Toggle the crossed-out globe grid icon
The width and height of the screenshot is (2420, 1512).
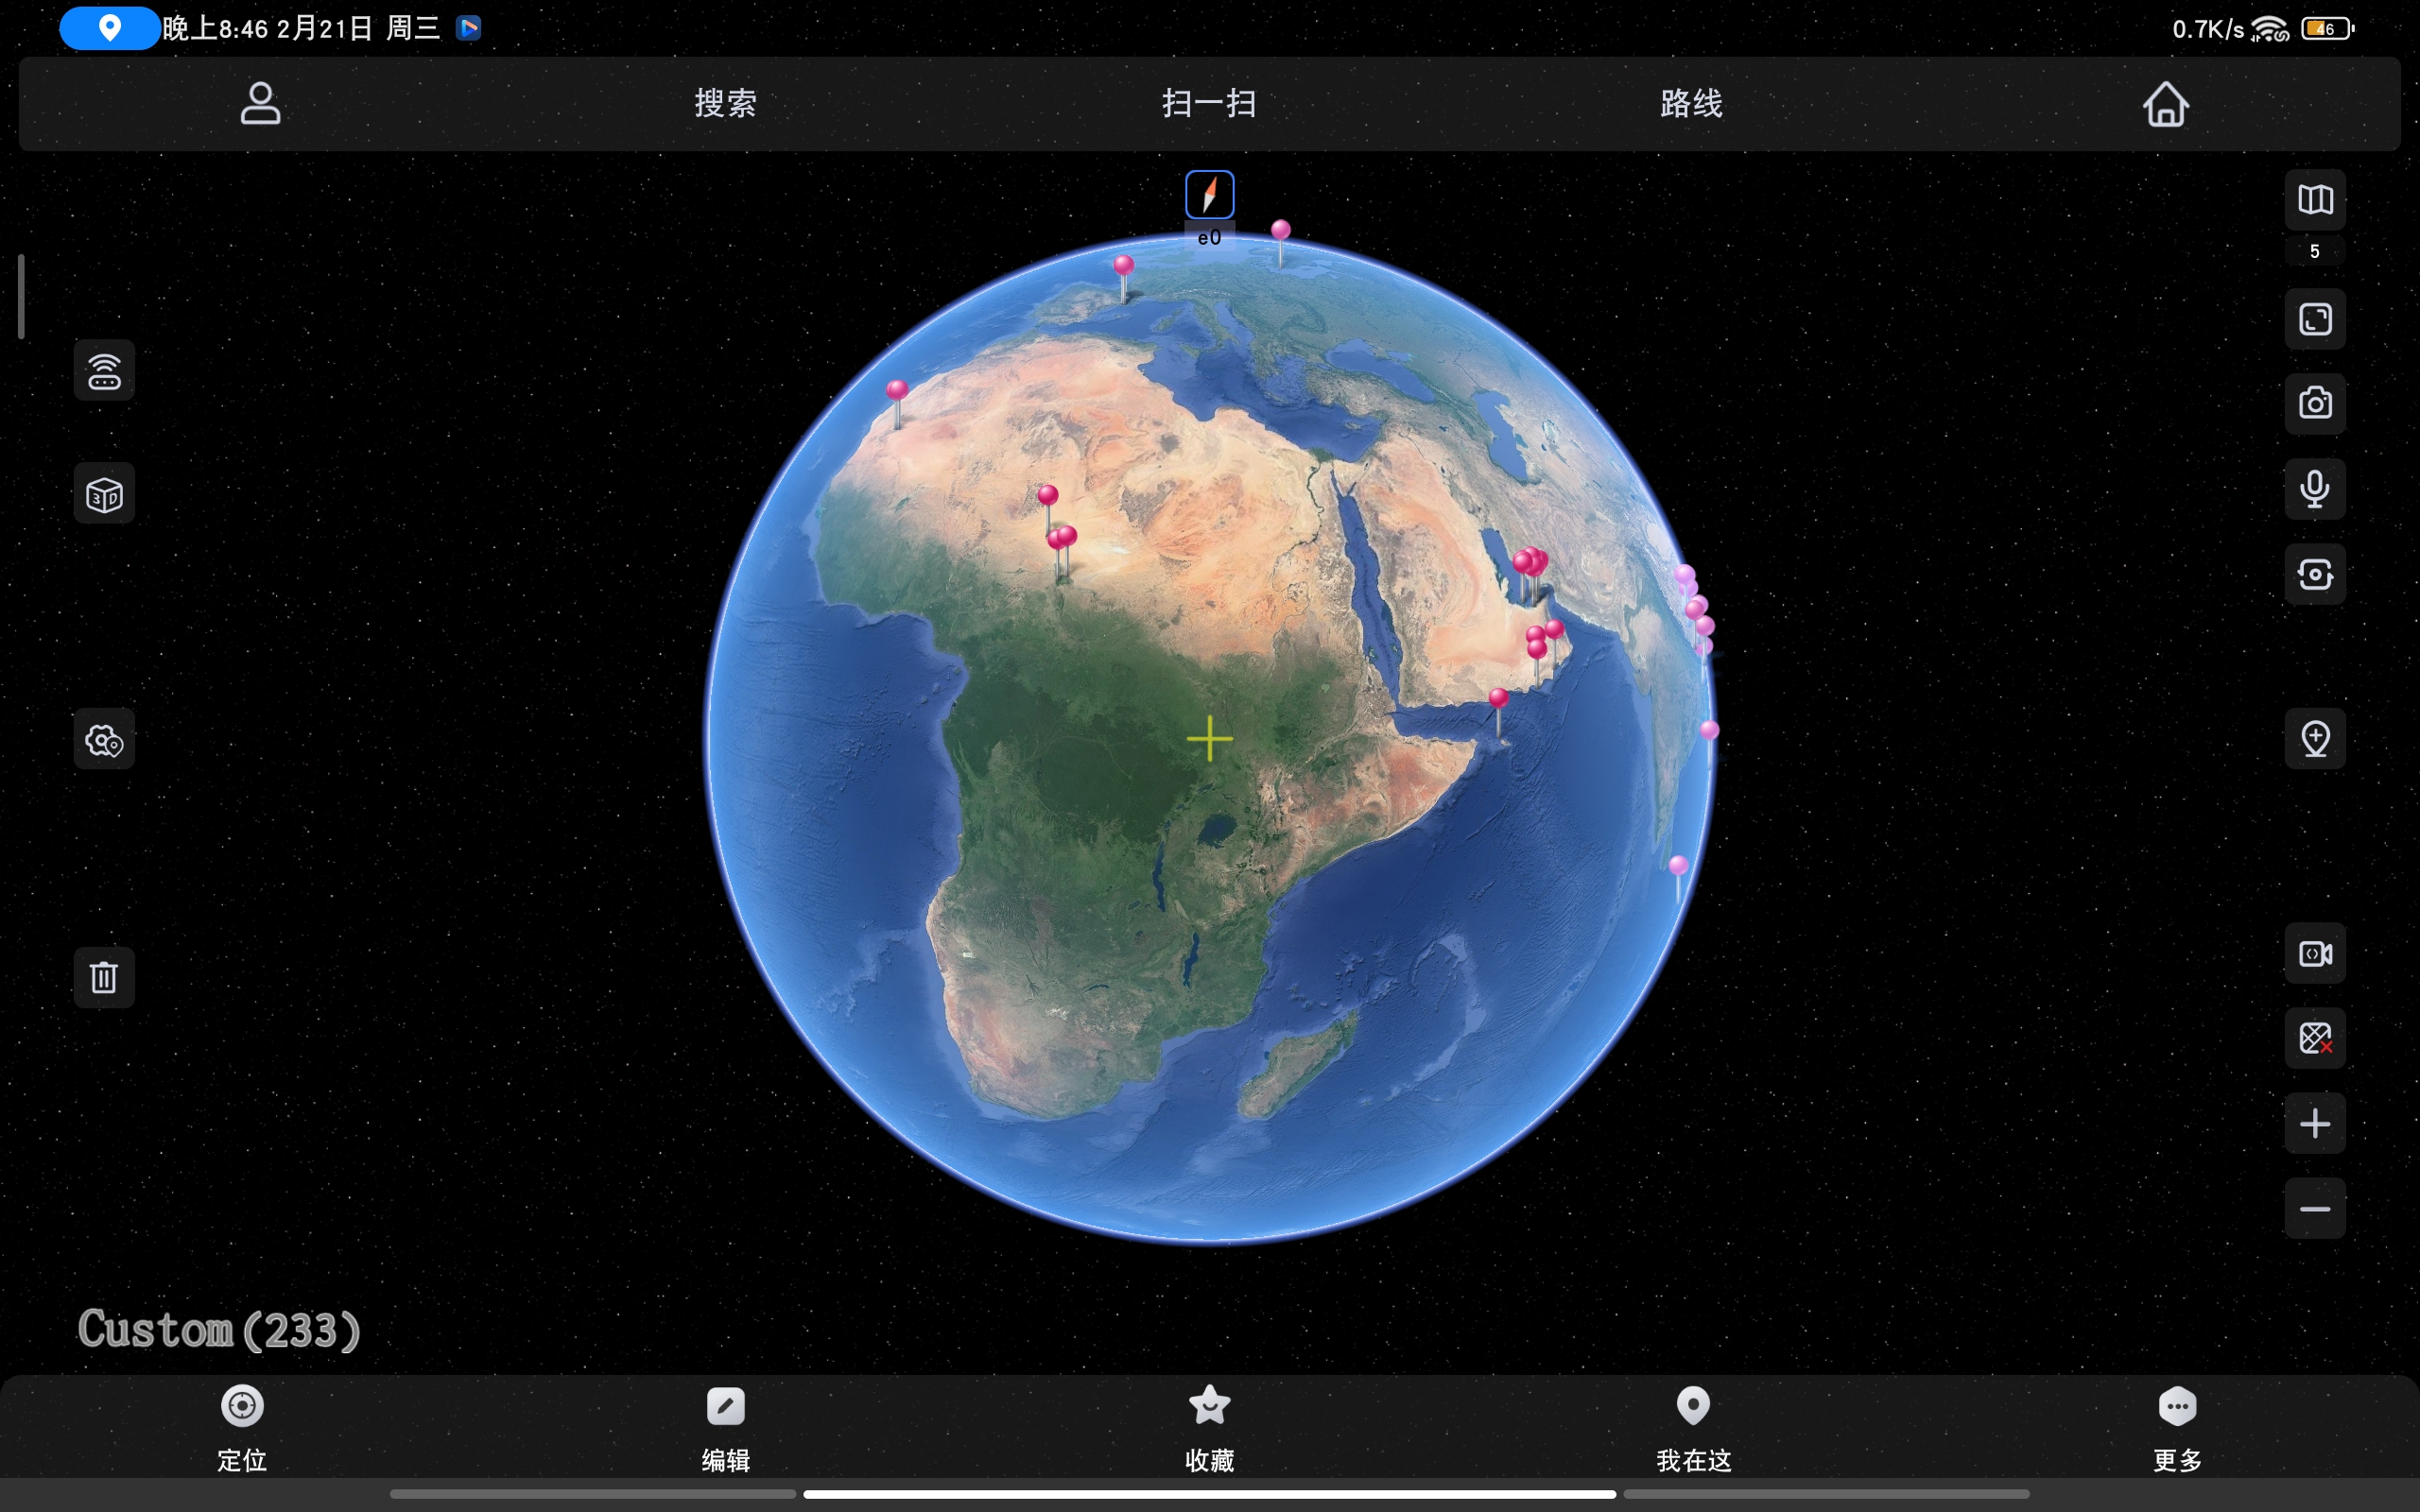(2315, 1038)
